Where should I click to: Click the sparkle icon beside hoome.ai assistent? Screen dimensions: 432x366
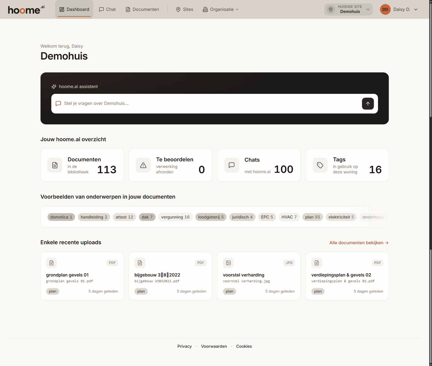(x=54, y=87)
